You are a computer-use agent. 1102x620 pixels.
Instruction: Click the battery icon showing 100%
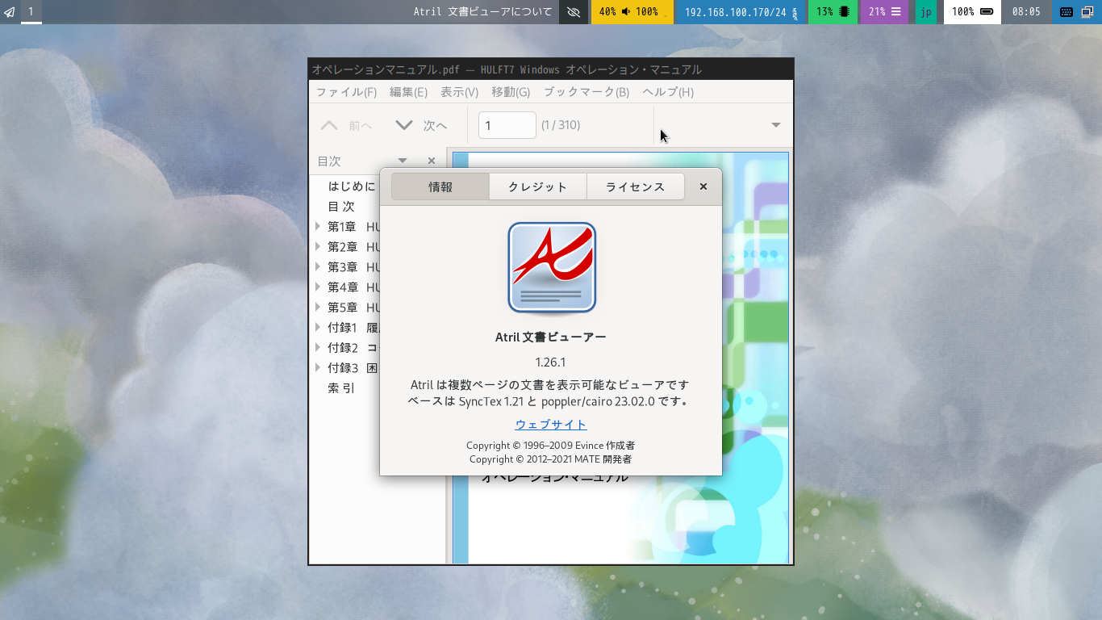pos(987,12)
